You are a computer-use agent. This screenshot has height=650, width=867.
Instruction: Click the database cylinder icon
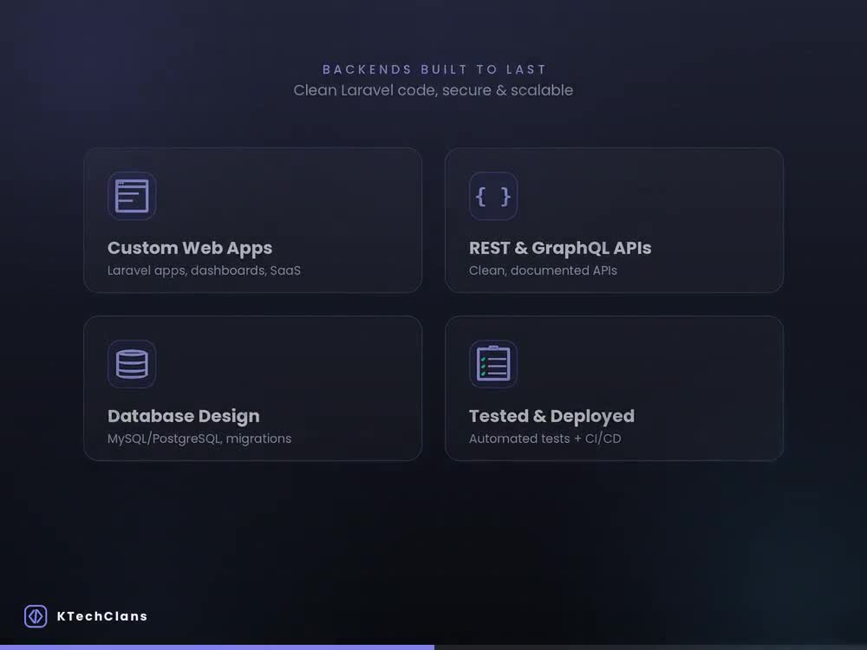pos(132,364)
